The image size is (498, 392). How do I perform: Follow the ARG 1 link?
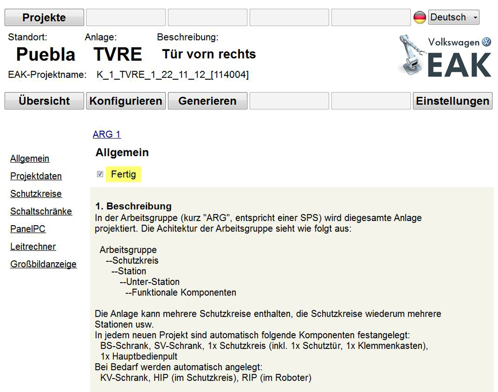(x=107, y=134)
